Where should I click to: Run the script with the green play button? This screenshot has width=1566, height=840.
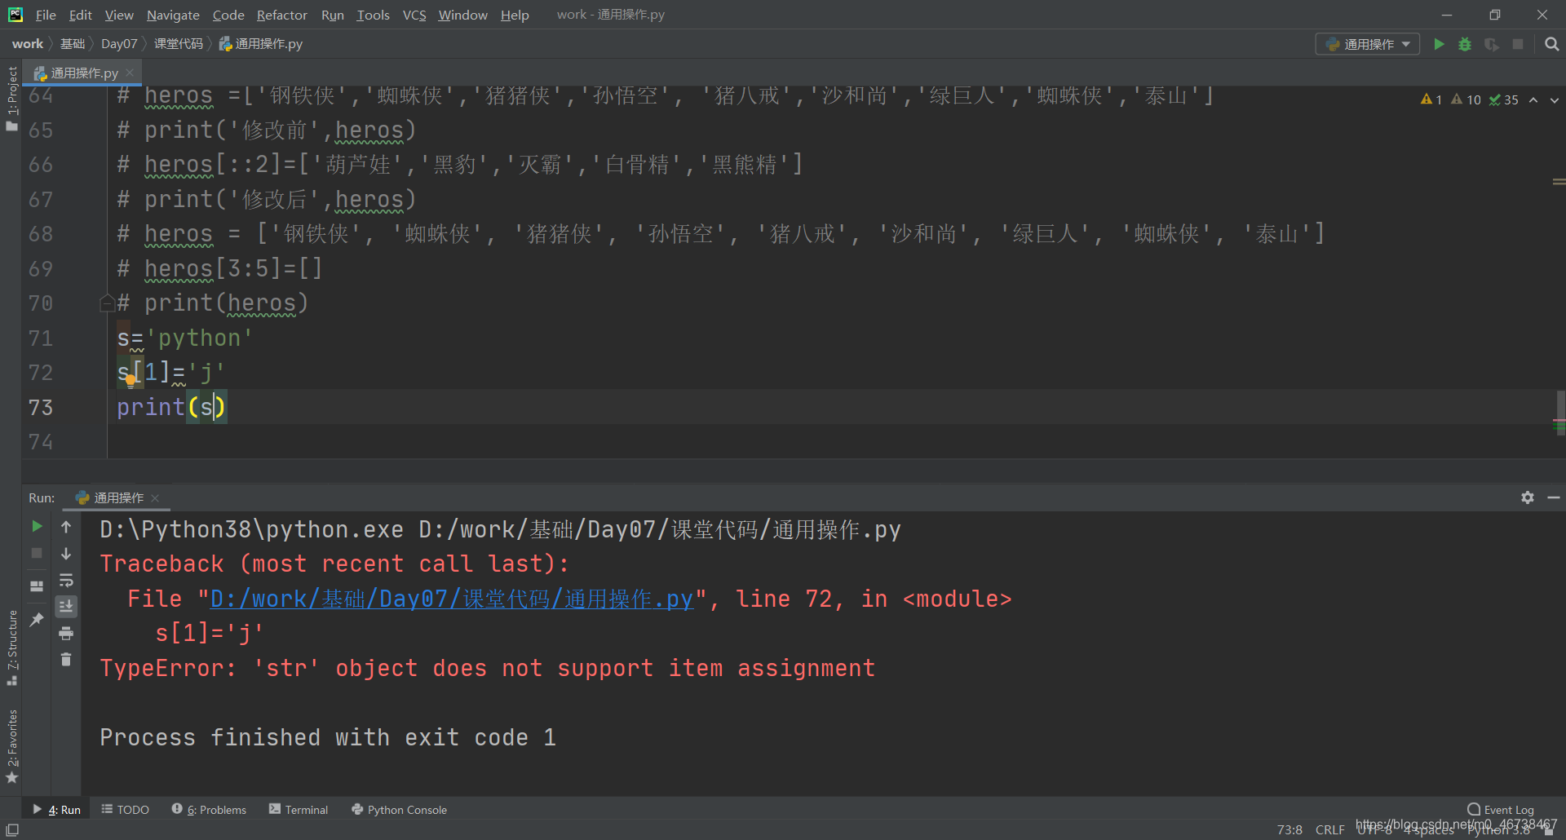point(1439,44)
